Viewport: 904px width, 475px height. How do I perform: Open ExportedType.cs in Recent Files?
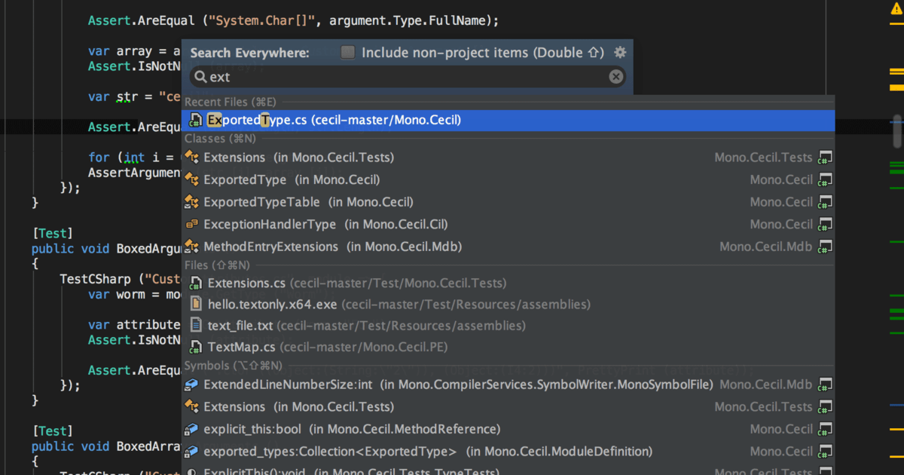[334, 120]
